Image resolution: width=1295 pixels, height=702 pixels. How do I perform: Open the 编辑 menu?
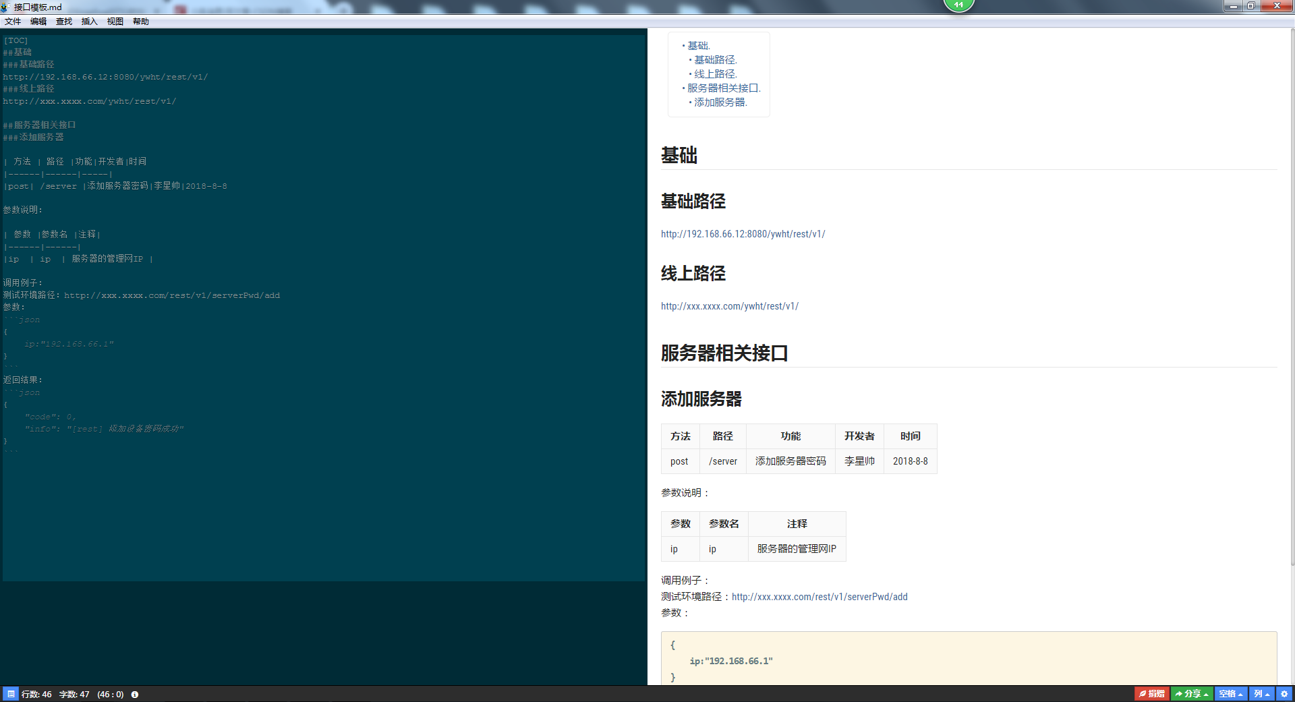[38, 22]
